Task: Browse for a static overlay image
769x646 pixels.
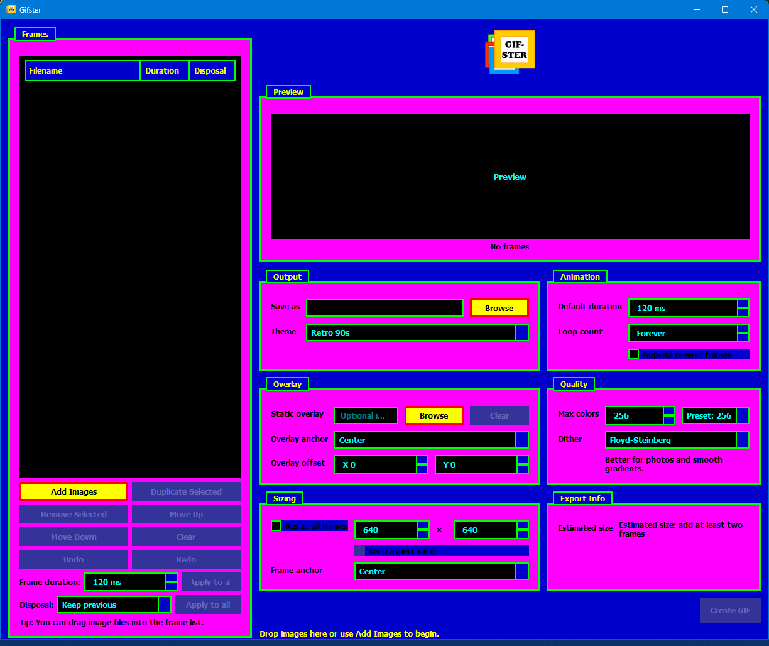Action: [434, 415]
